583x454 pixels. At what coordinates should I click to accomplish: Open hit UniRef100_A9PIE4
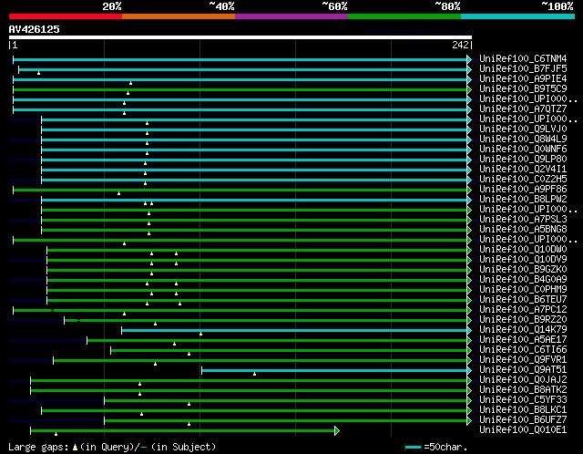[x=523, y=79]
